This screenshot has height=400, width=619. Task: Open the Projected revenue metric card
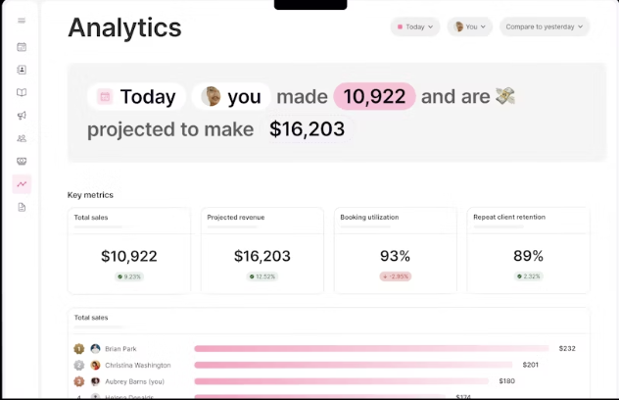tap(262, 250)
